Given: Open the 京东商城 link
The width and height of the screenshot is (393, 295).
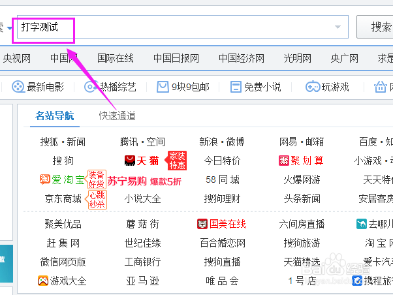Looking at the screenshot, I should (63, 199).
